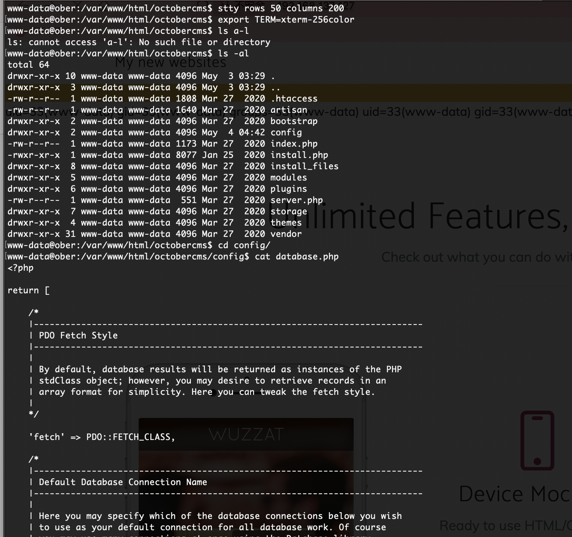Select the 'PDO Fetch Style' comment heading
The height and width of the screenshot is (537, 572).
coord(78,335)
